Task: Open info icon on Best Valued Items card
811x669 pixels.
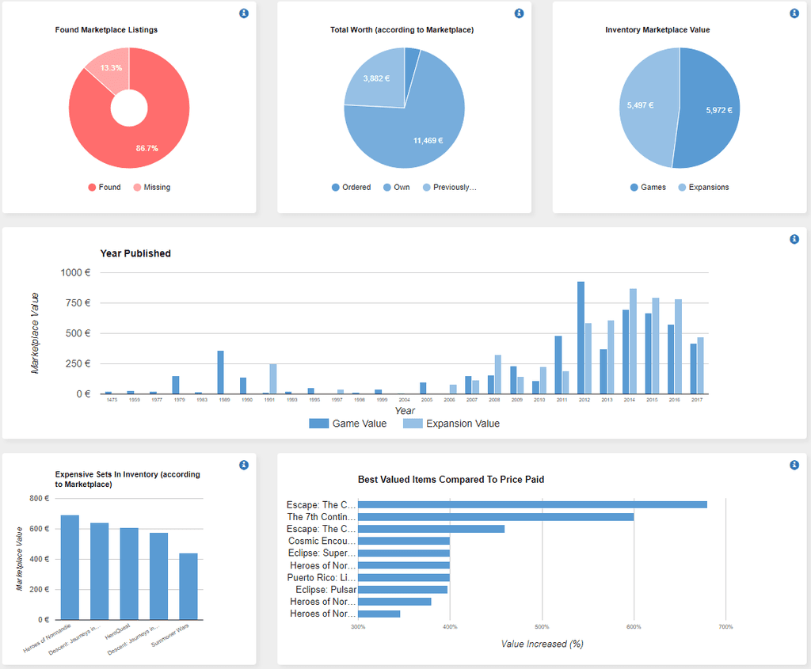Action: click(794, 465)
